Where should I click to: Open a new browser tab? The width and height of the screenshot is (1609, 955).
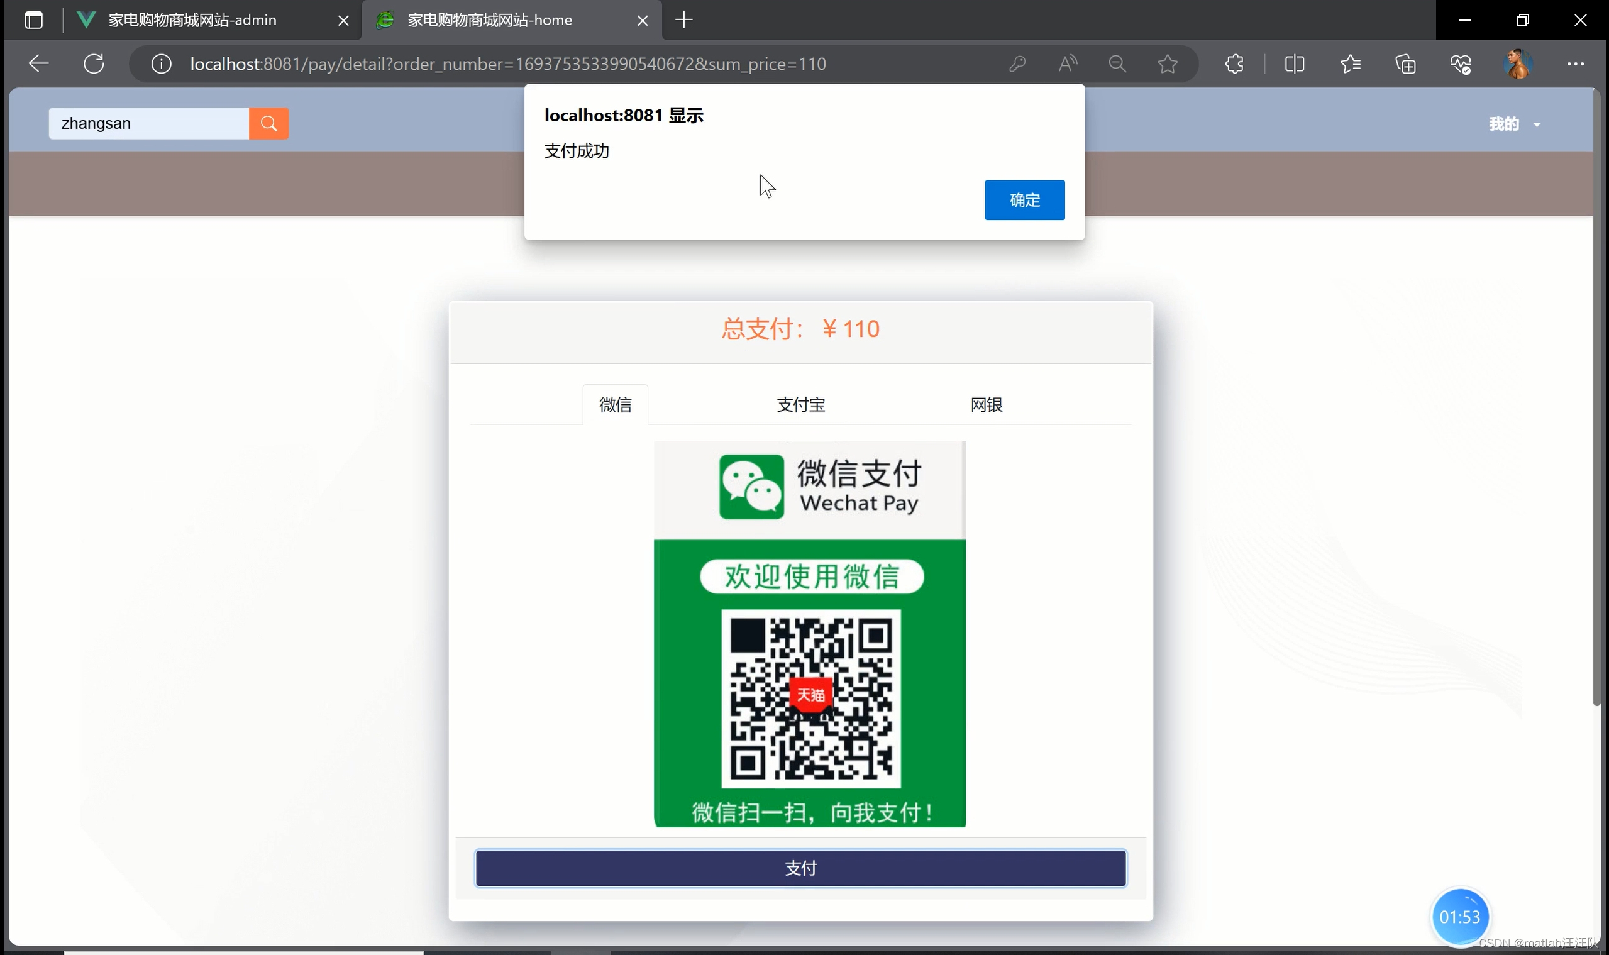[683, 20]
